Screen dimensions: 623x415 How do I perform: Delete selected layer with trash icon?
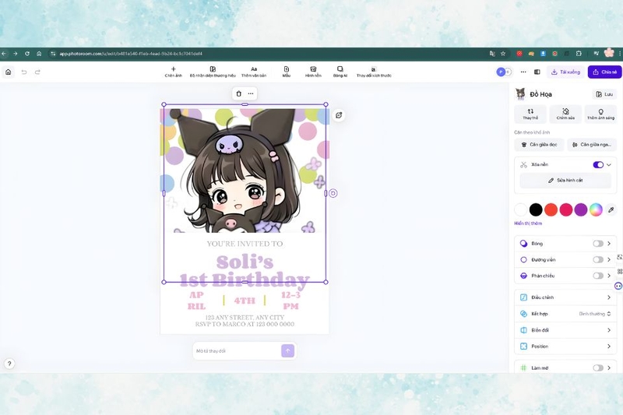[x=239, y=93]
